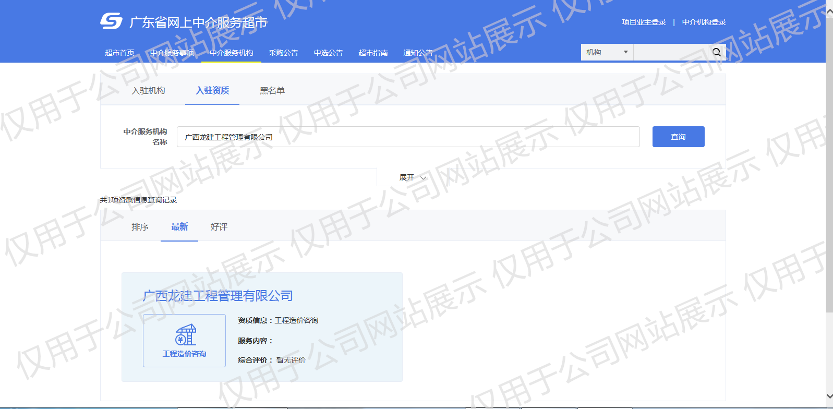This screenshot has height=409, width=833.
Task: Select 中介服务机构 menu item
Action: point(231,53)
